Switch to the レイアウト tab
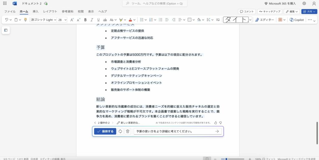This screenshot has width=319, height=160. pyautogui.click(x=50, y=11)
